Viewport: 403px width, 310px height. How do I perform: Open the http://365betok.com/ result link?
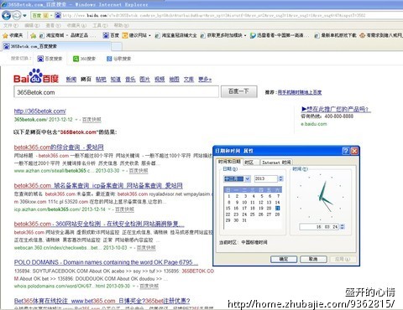pos(39,111)
